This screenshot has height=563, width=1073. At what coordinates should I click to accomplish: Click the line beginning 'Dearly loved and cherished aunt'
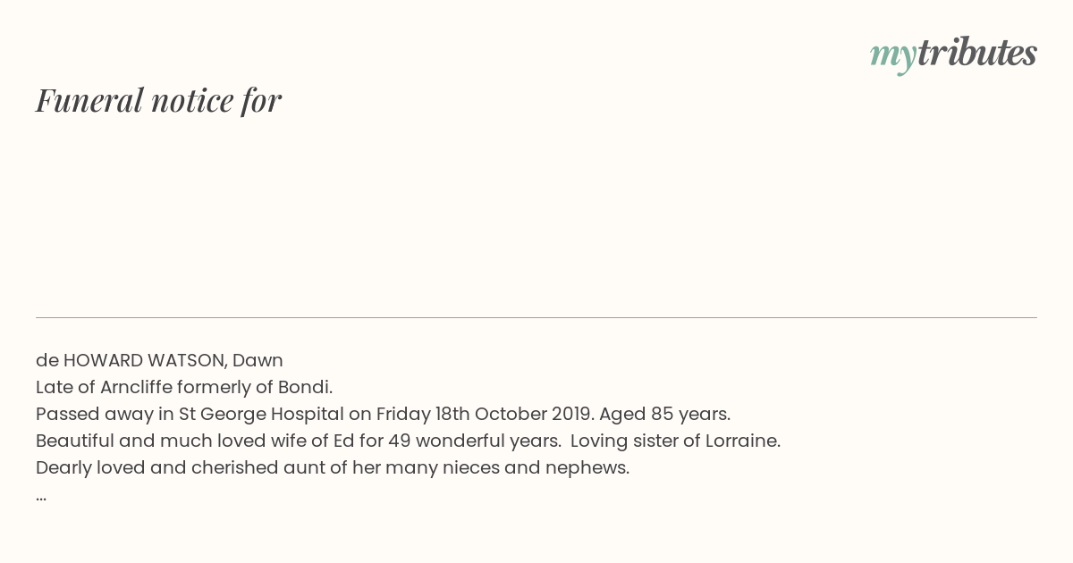click(333, 467)
